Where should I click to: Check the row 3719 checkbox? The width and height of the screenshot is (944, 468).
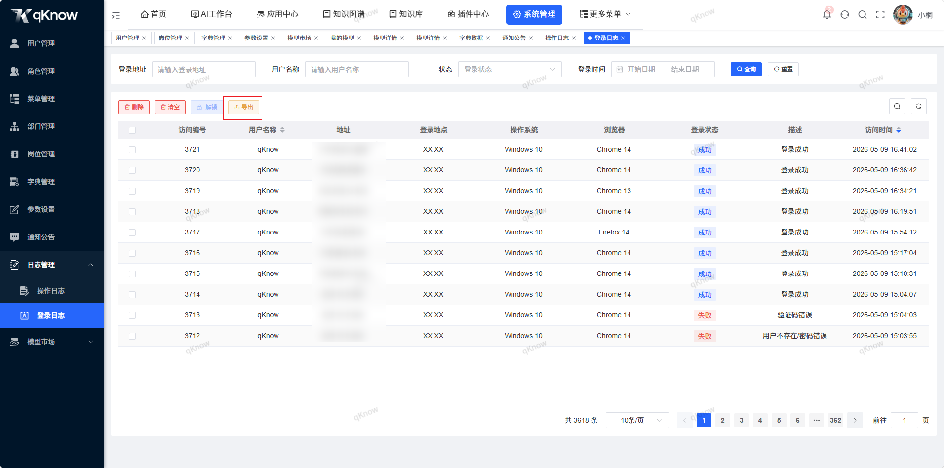click(132, 191)
